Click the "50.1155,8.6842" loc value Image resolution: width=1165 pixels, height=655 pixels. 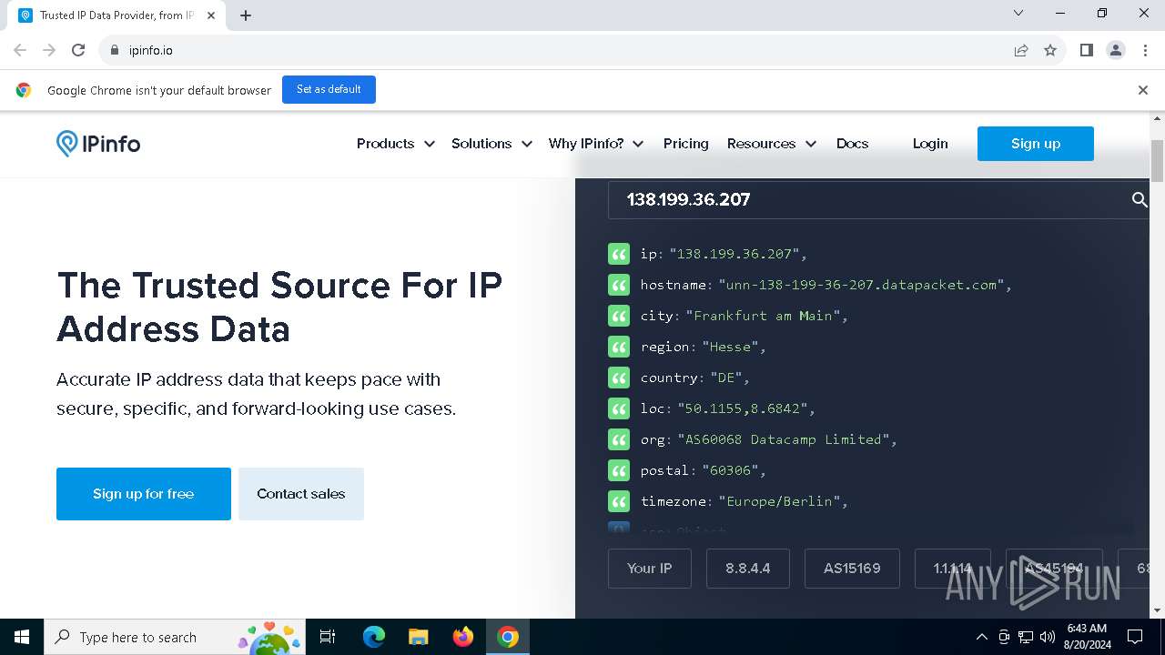pos(743,408)
